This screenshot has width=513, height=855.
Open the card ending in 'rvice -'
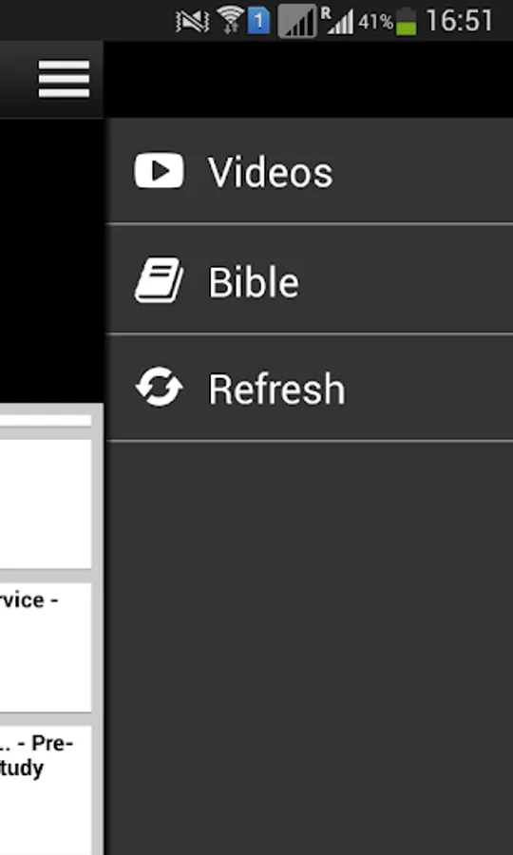pyautogui.click(x=46, y=647)
